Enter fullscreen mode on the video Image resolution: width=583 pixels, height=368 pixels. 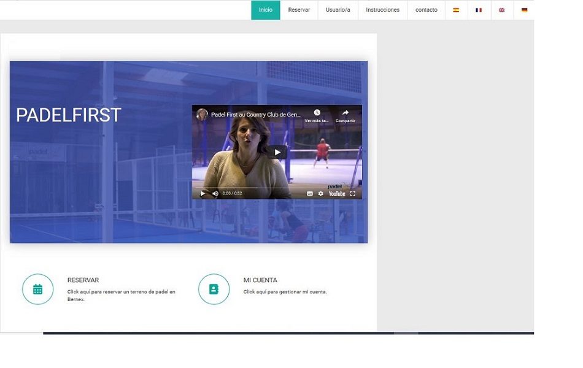tap(353, 194)
